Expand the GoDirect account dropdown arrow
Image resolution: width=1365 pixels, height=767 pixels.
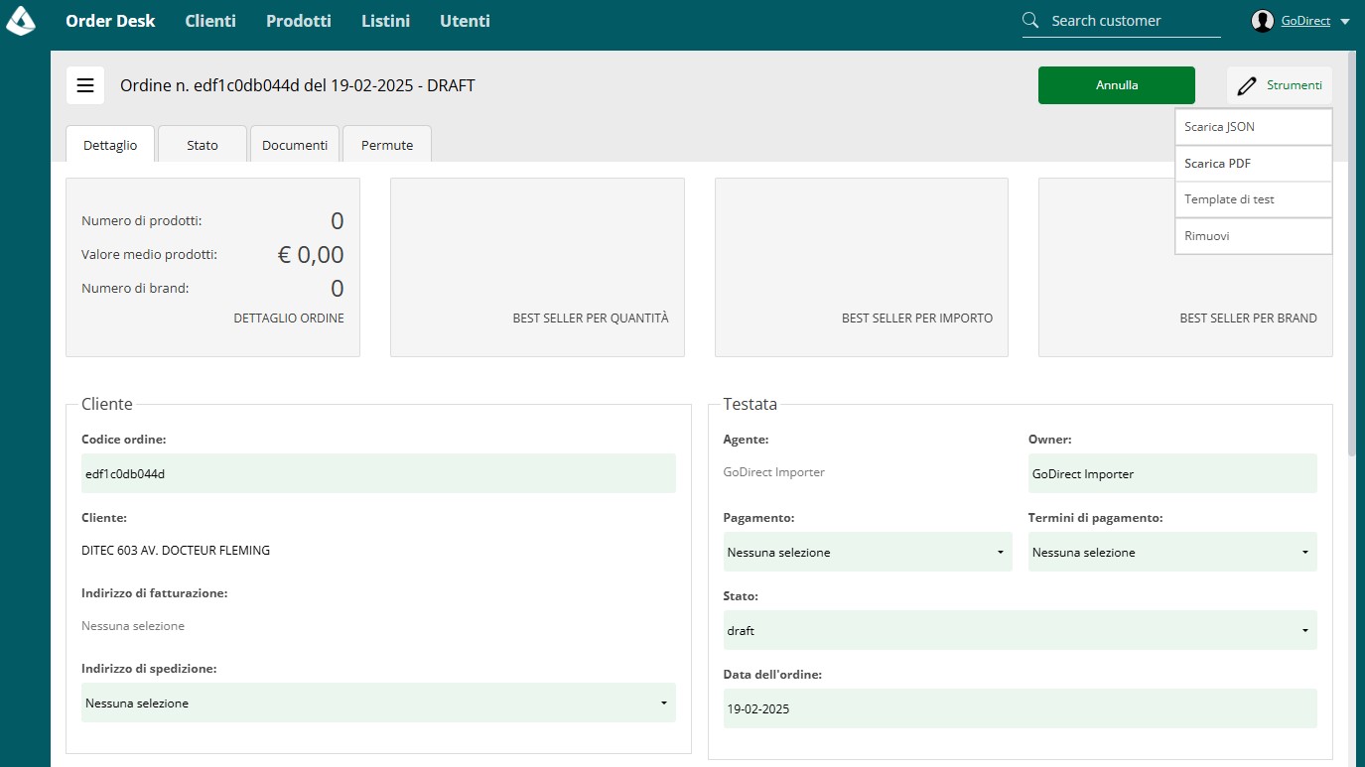[1345, 21]
